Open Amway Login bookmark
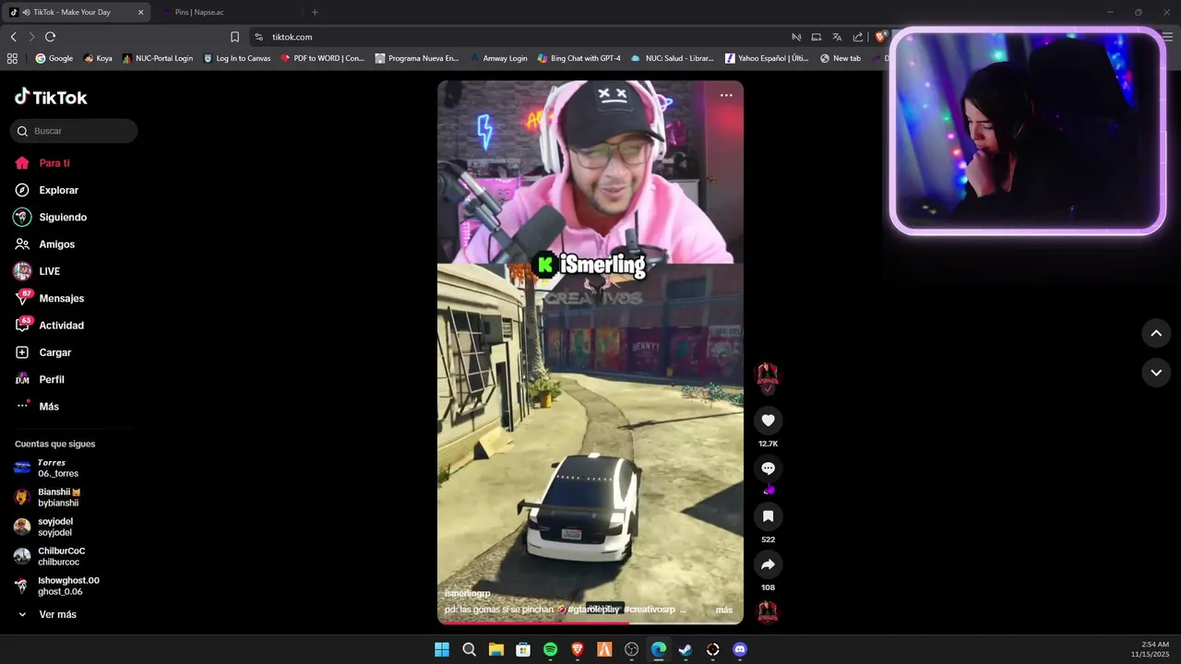 click(499, 58)
